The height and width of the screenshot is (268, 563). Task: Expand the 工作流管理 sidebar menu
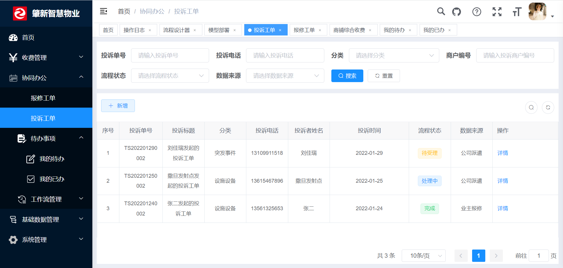click(46, 199)
